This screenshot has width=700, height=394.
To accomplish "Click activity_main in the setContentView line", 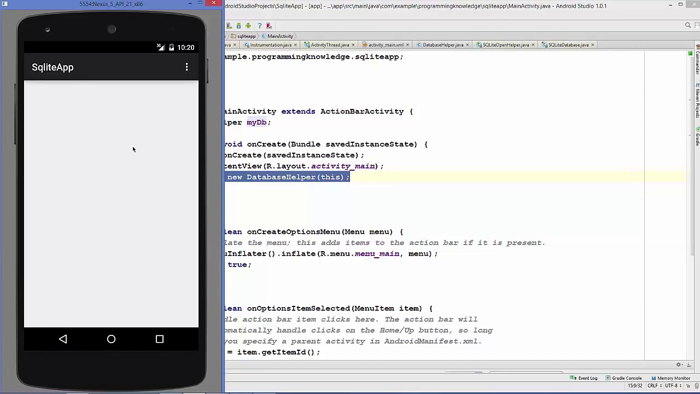I will click(x=343, y=166).
